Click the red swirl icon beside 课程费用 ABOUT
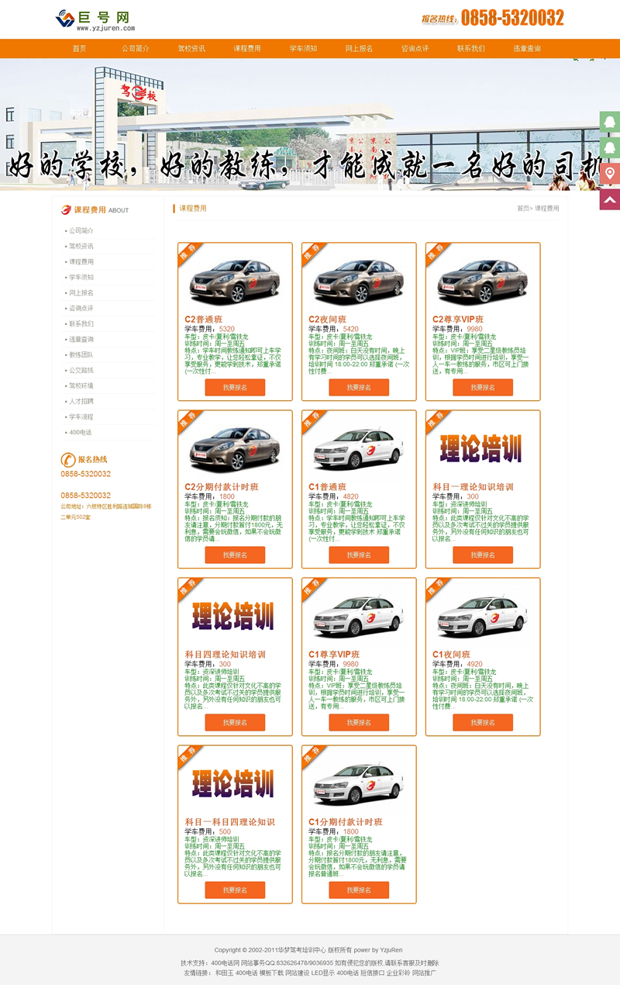Viewport: 620px width, 985px height. (66, 209)
